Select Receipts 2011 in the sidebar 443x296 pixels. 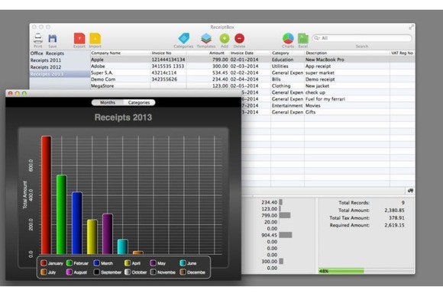[46, 60]
